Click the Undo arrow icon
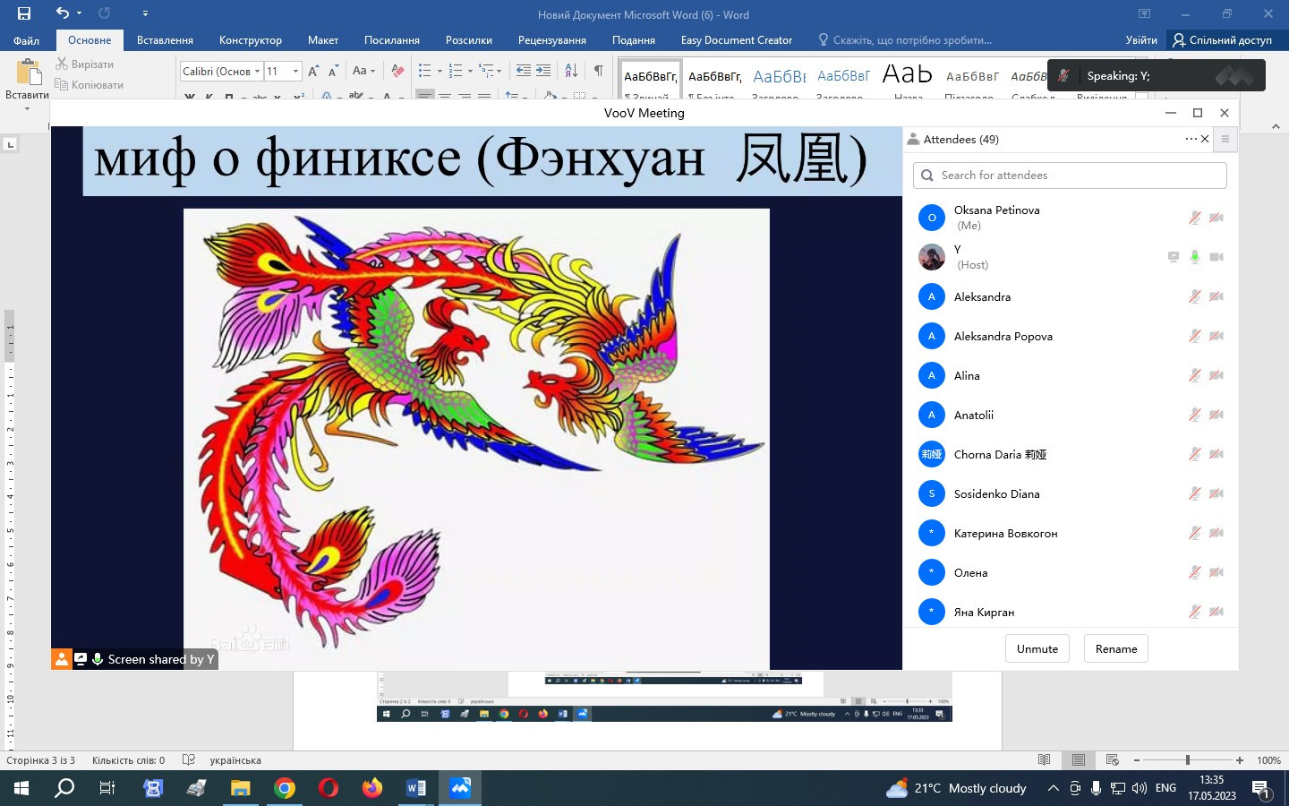The width and height of the screenshot is (1289, 806). tap(62, 13)
